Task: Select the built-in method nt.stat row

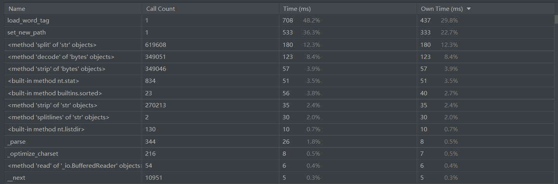Action: pyautogui.click(x=279, y=81)
